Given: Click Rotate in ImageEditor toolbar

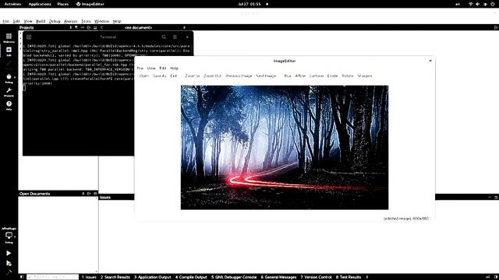Looking at the screenshot, I should [348, 76].
